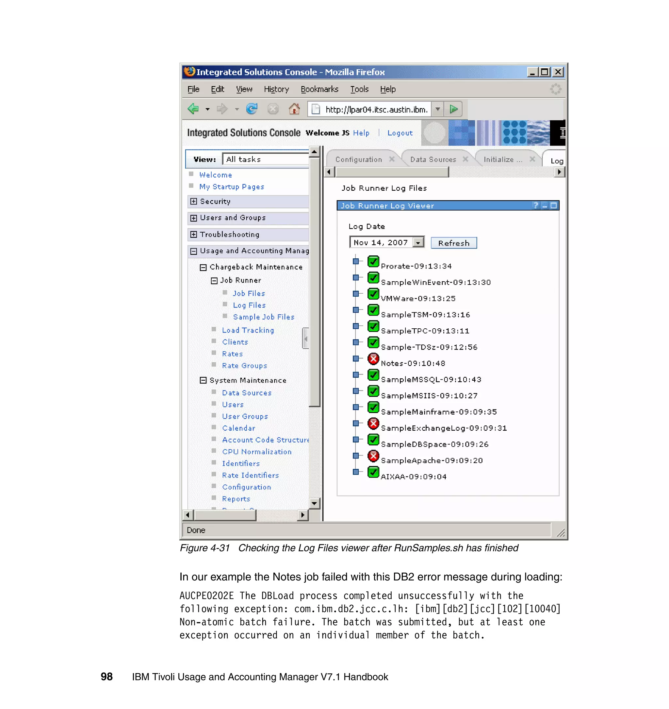Maximize the Job Runner Log Viewer portlet
This screenshot has width=669, height=709.
point(553,205)
